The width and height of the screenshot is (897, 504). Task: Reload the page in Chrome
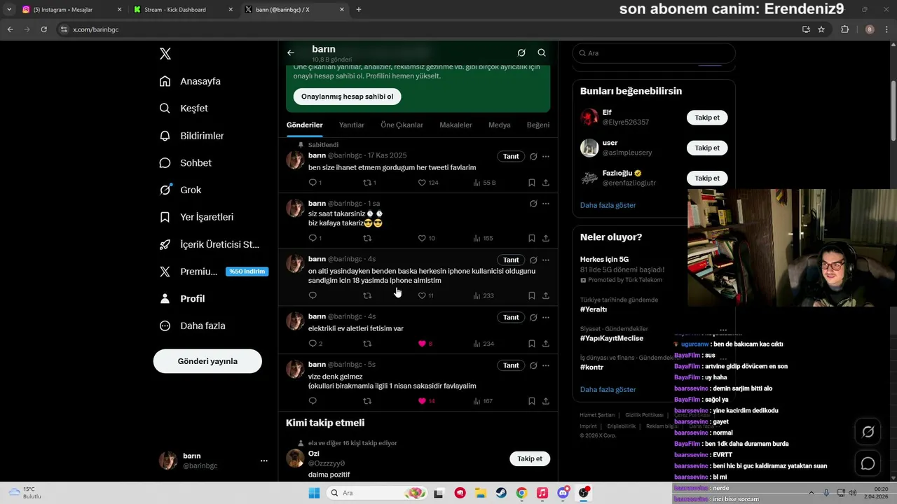point(44,29)
